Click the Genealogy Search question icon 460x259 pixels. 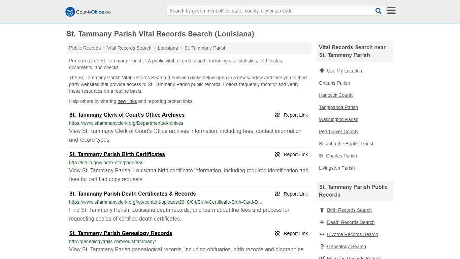coord(322,247)
